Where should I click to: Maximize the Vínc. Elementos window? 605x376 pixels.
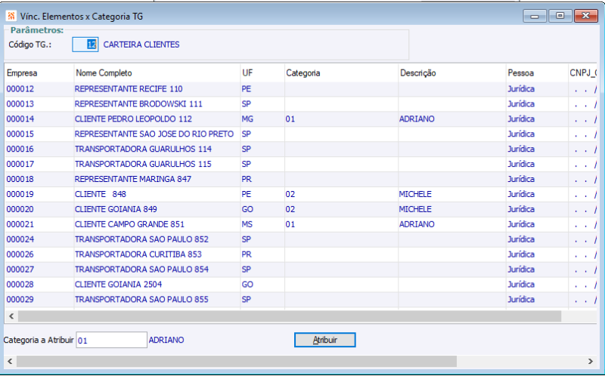(560, 16)
